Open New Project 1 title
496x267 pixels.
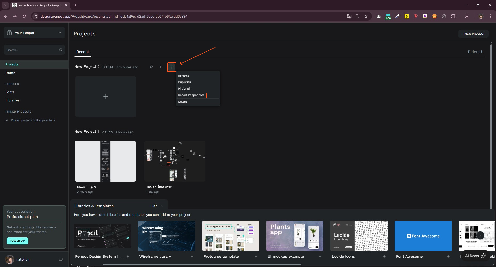pyautogui.click(x=87, y=131)
